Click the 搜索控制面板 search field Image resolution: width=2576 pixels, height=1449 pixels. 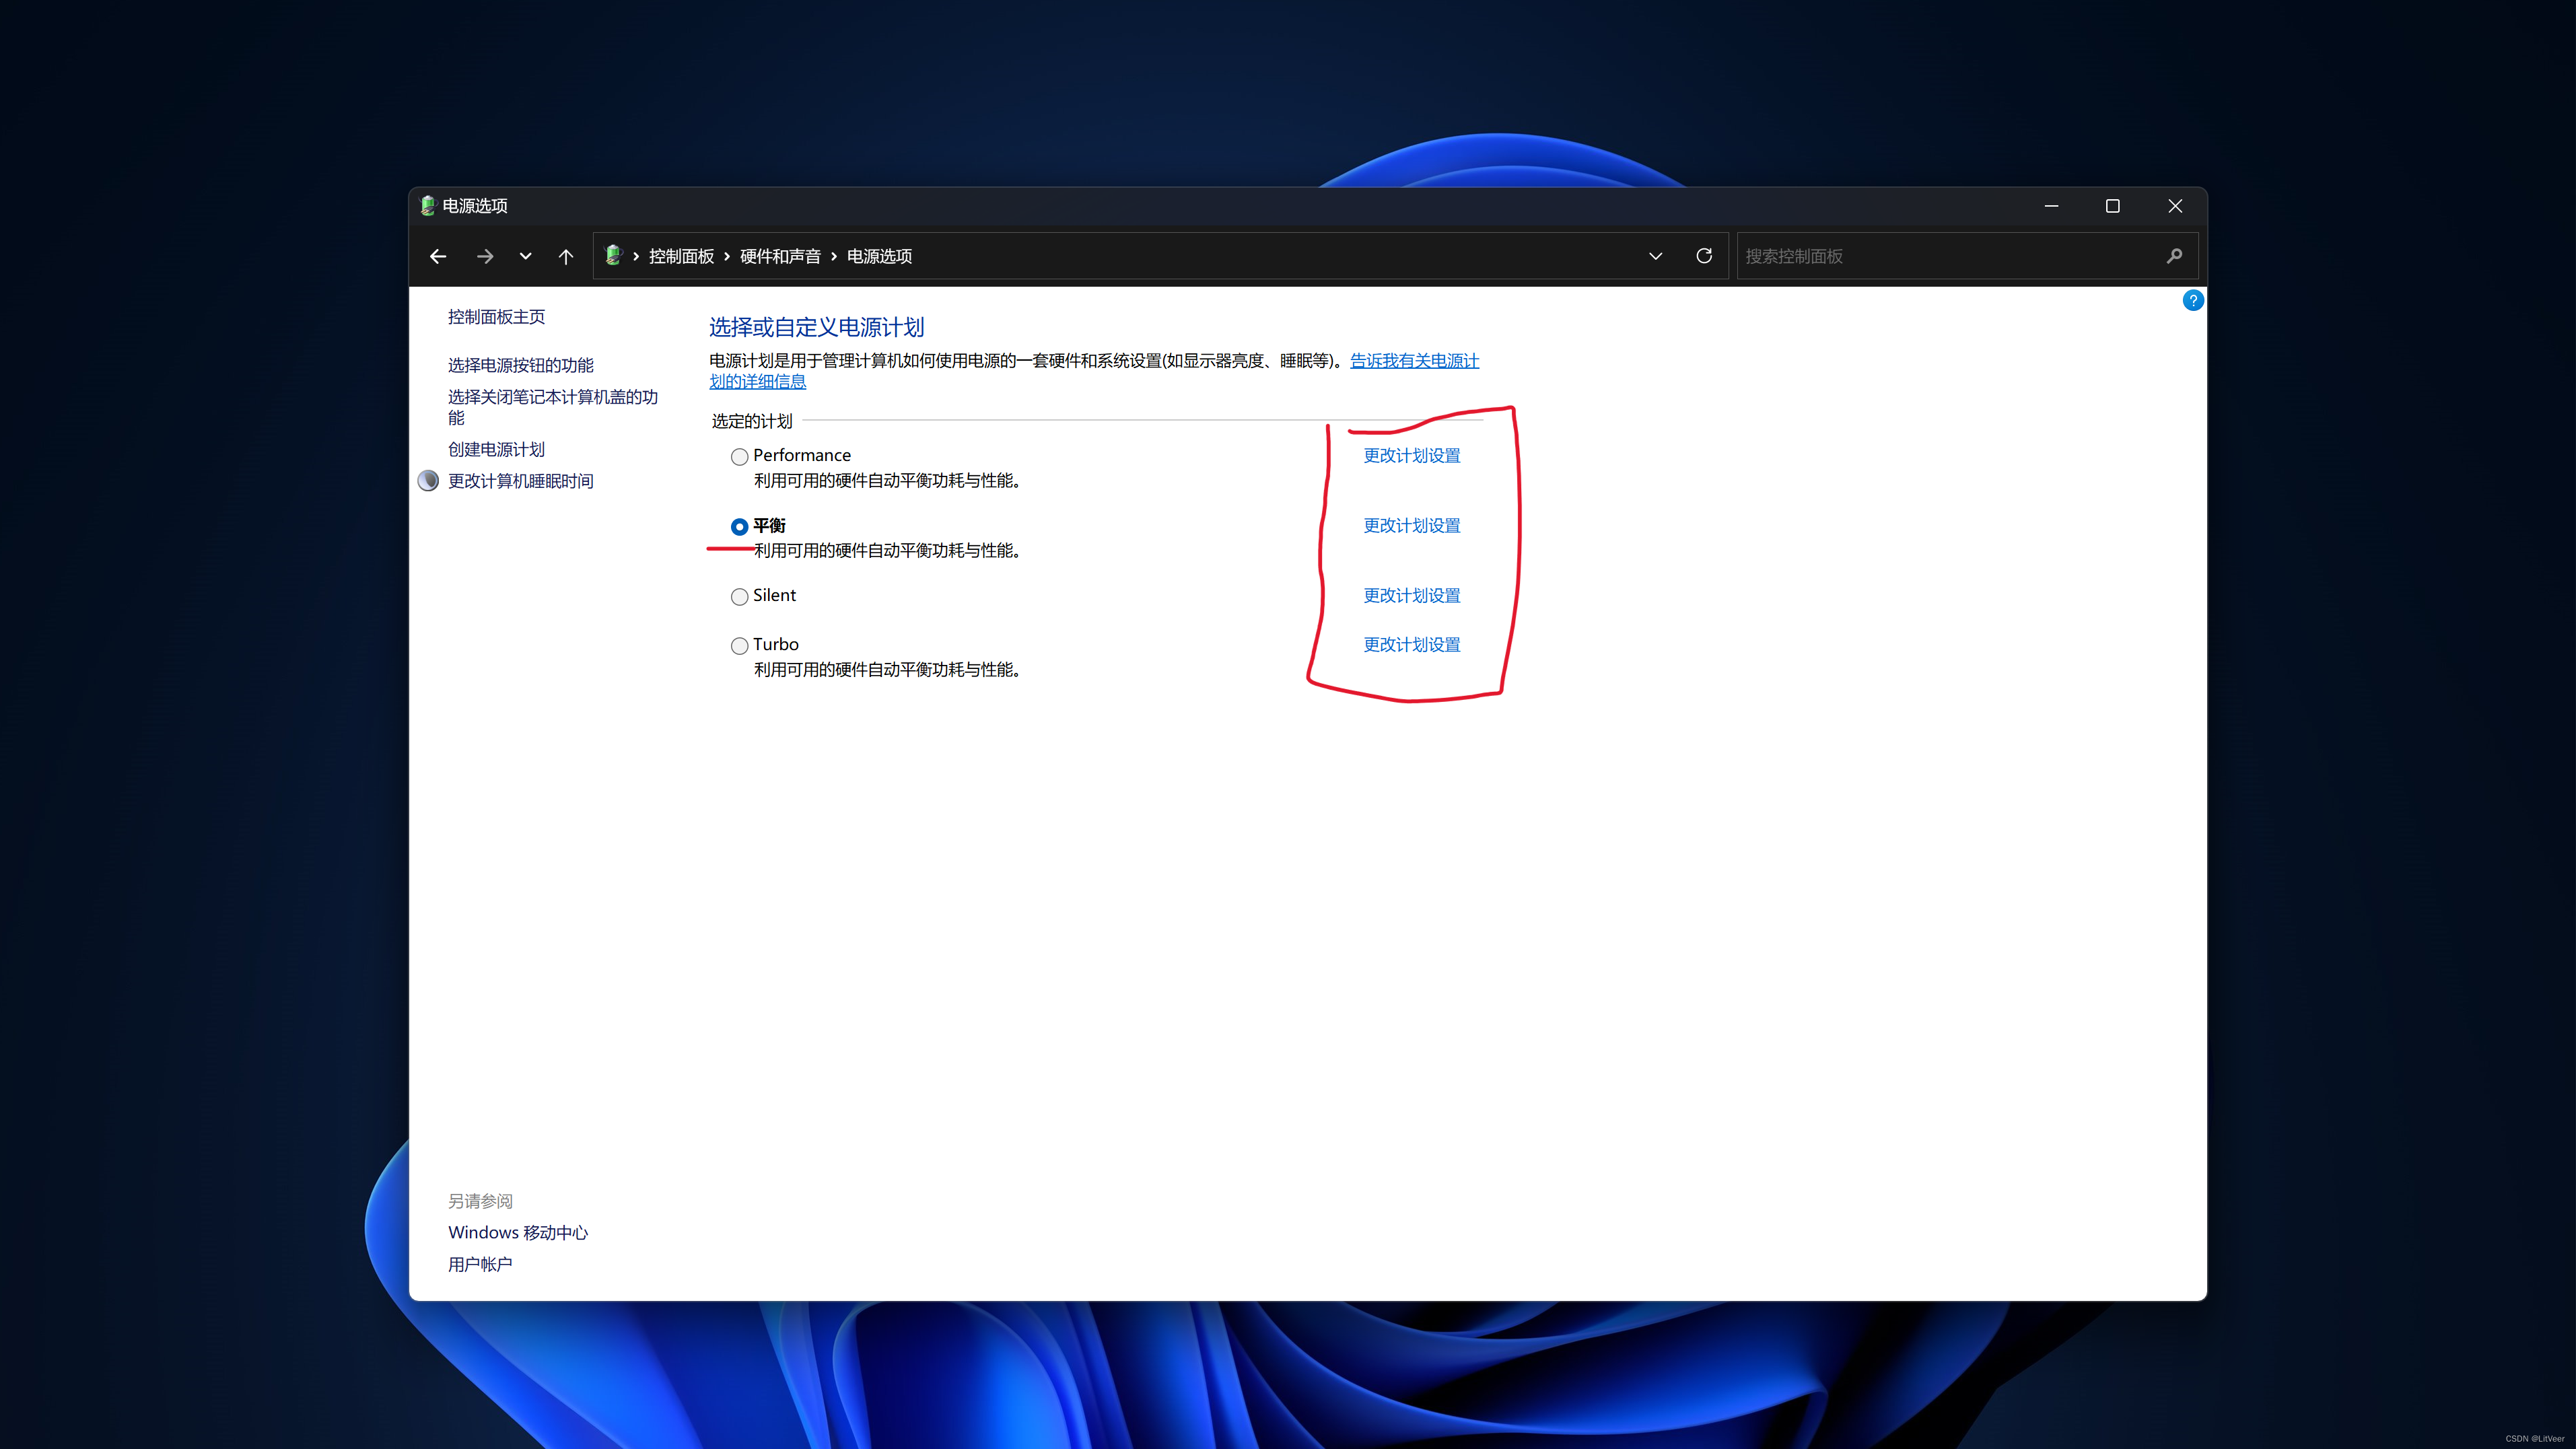[x=1940, y=256]
